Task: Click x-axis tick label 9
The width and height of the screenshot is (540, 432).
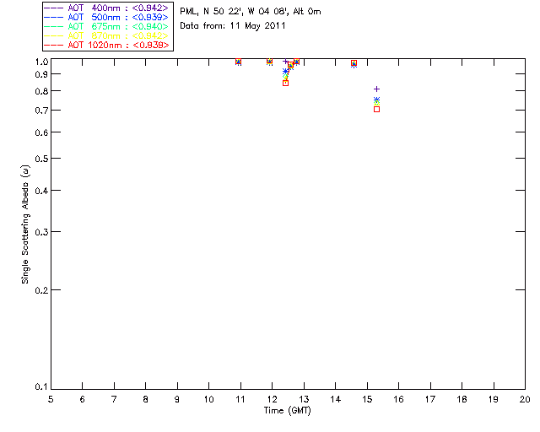Action: (x=177, y=399)
